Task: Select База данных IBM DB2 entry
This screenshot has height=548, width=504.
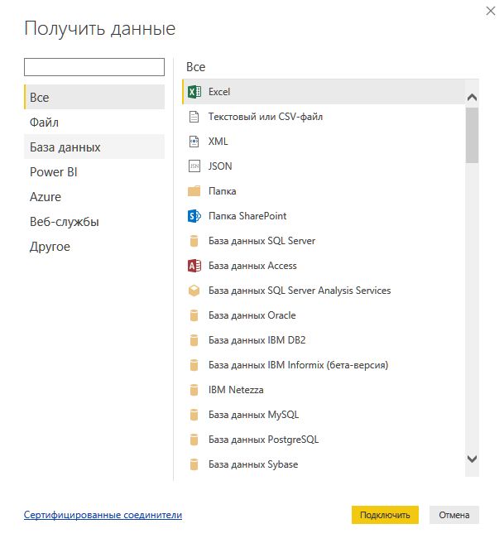Action: [324, 340]
